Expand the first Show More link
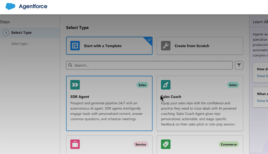Image resolution: width=268 pixels, height=154 pixels. 261,76
